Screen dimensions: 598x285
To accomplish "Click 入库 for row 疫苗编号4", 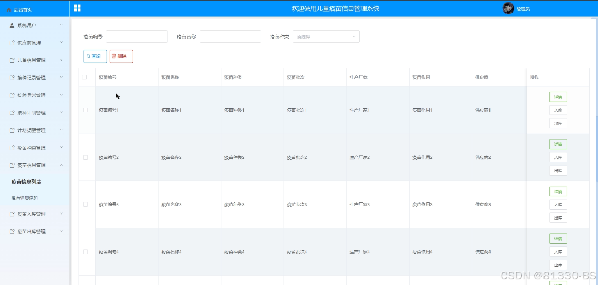I will [x=558, y=252].
